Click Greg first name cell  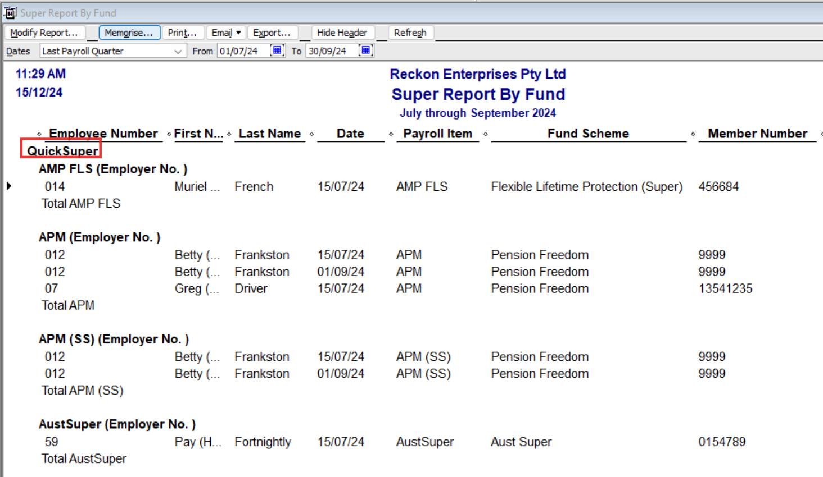pyautogui.click(x=197, y=288)
